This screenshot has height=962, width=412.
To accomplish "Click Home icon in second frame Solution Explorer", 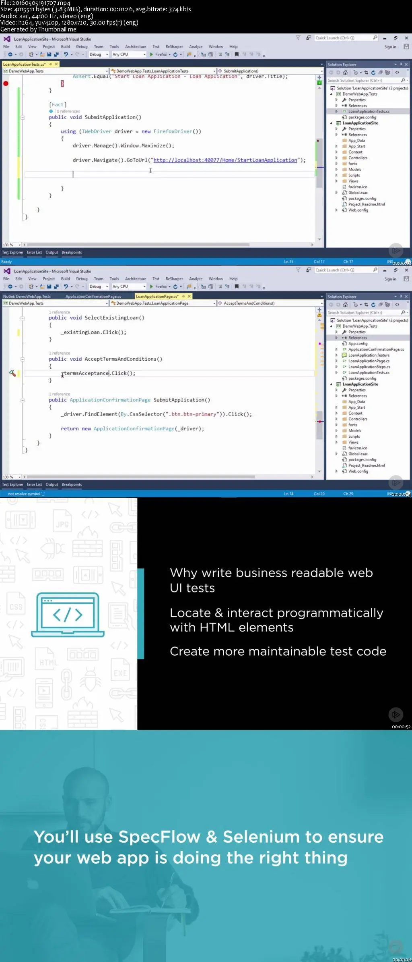I will pos(345,305).
